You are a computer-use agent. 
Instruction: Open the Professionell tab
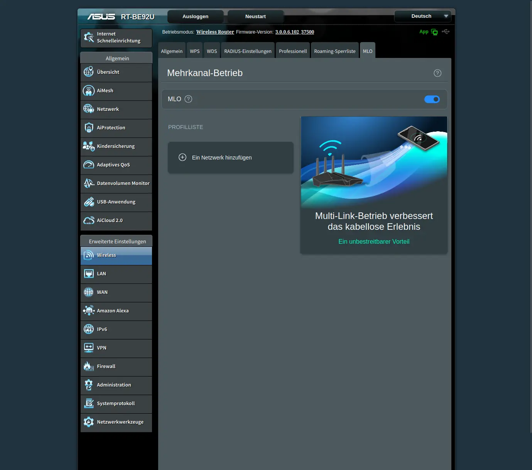[x=292, y=51]
